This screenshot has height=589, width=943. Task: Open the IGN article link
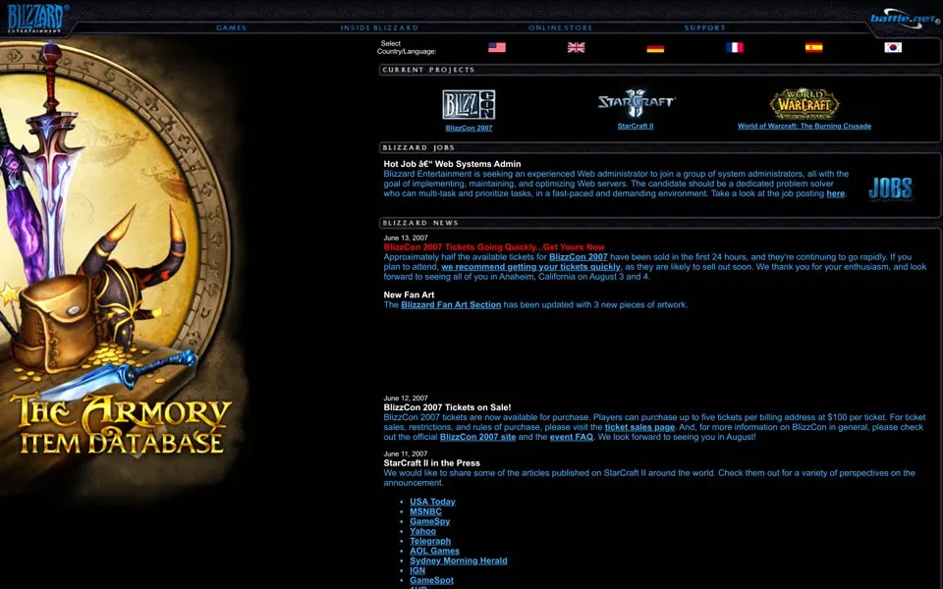pos(417,570)
